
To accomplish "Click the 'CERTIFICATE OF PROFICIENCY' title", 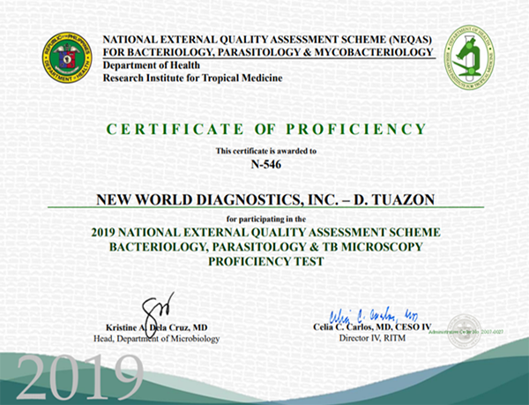I will [x=266, y=129].
